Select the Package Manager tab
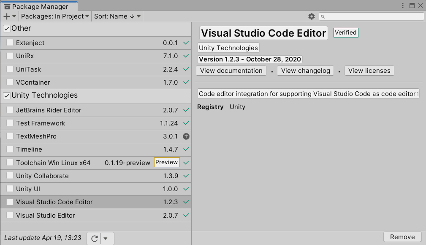426x245 pixels. point(39,6)
